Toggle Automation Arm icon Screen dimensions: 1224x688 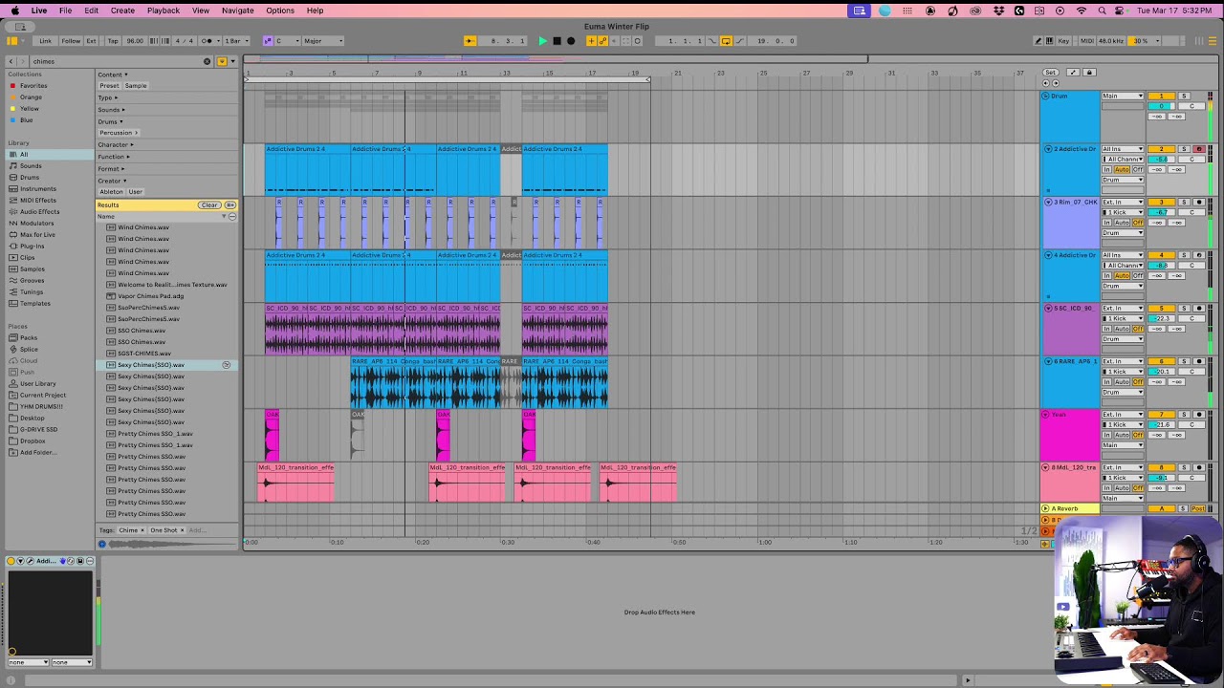(602, 41)
